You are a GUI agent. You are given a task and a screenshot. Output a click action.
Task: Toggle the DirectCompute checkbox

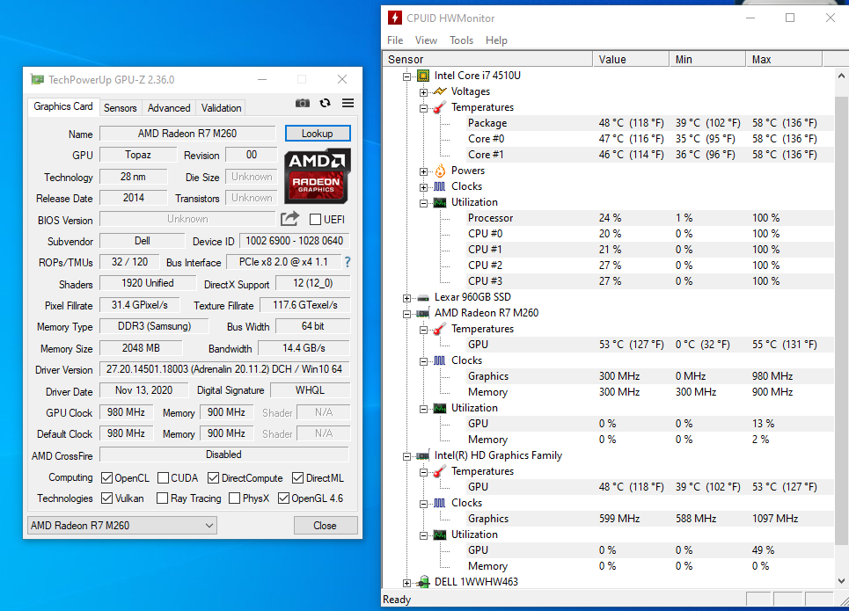coord(213,478)
